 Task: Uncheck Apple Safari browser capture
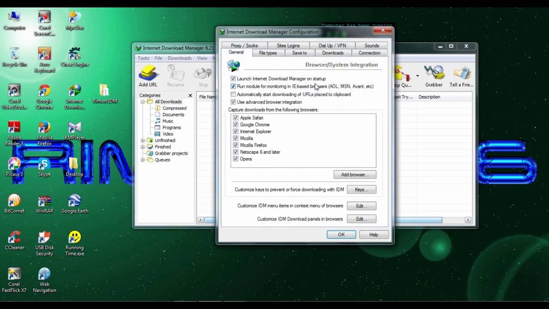pos(235,118)
